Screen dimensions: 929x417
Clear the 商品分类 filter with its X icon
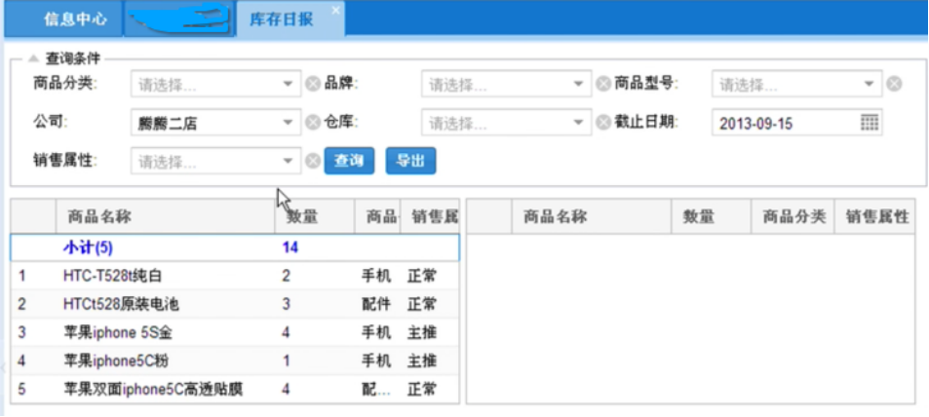click(x=312, y=85)
